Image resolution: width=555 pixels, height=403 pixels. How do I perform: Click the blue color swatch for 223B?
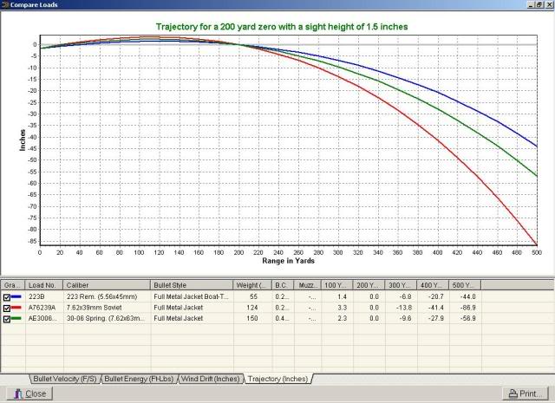(18, 296)
